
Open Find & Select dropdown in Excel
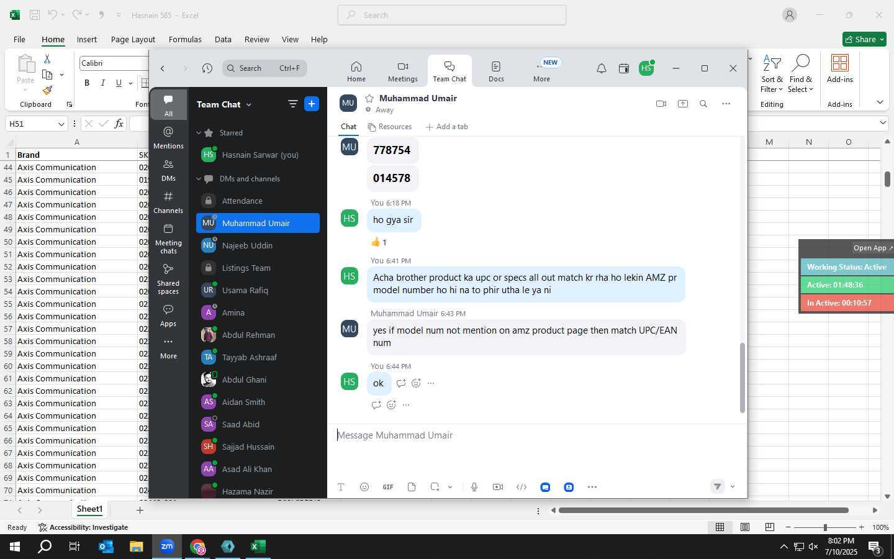coord(801,75)
